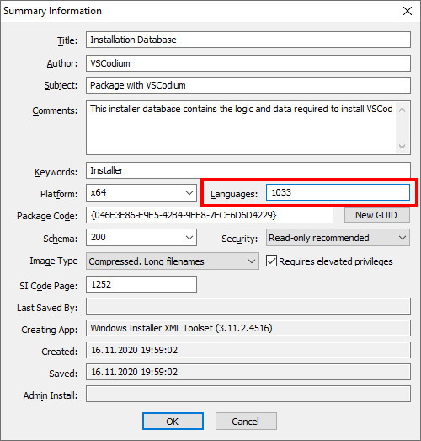Select the Author field containing VSCodium

(248, 63)
